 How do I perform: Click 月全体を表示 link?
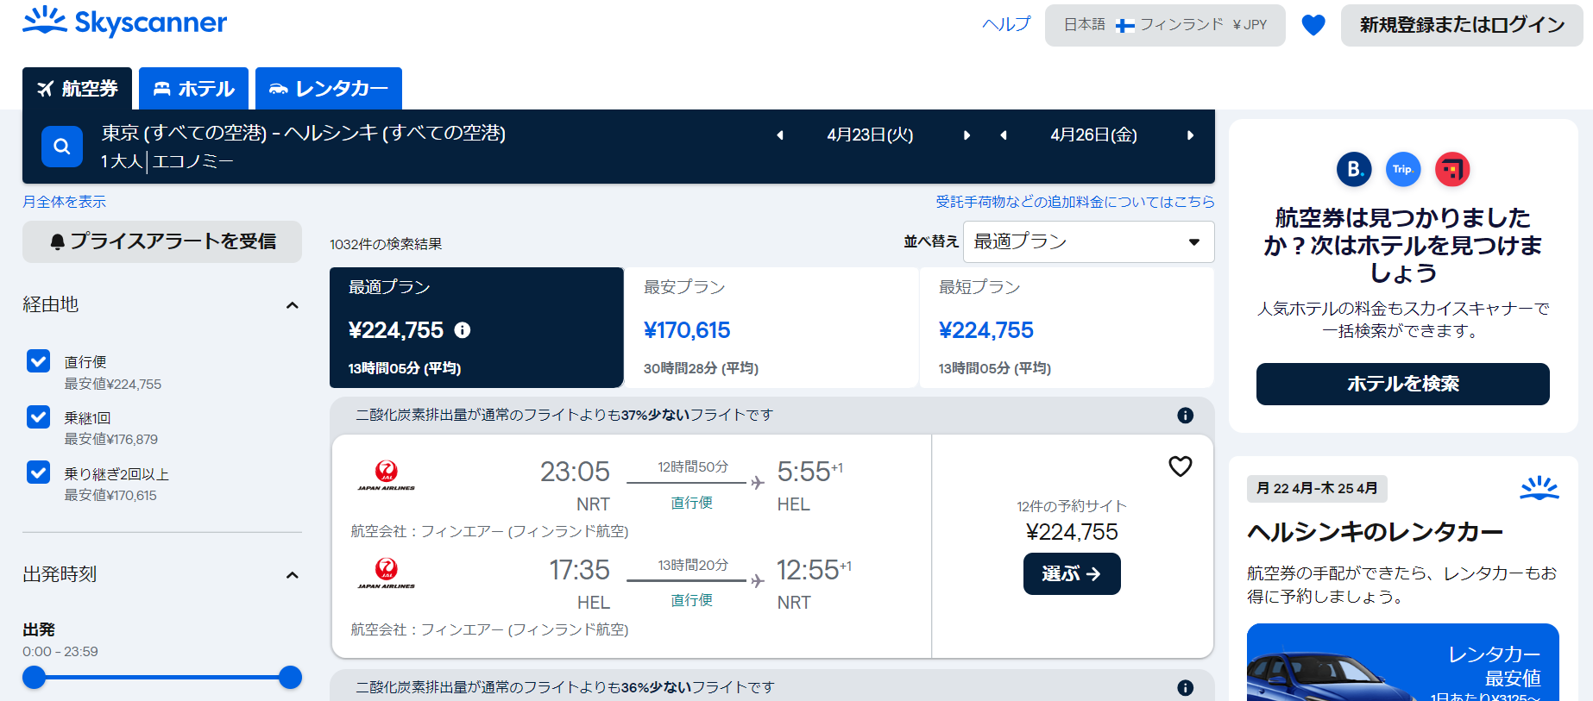click(64, 202)
